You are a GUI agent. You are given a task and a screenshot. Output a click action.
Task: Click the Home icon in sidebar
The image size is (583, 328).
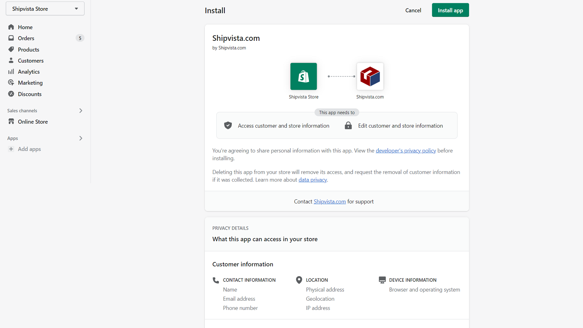pyautogui.click(x=11, y=27)
